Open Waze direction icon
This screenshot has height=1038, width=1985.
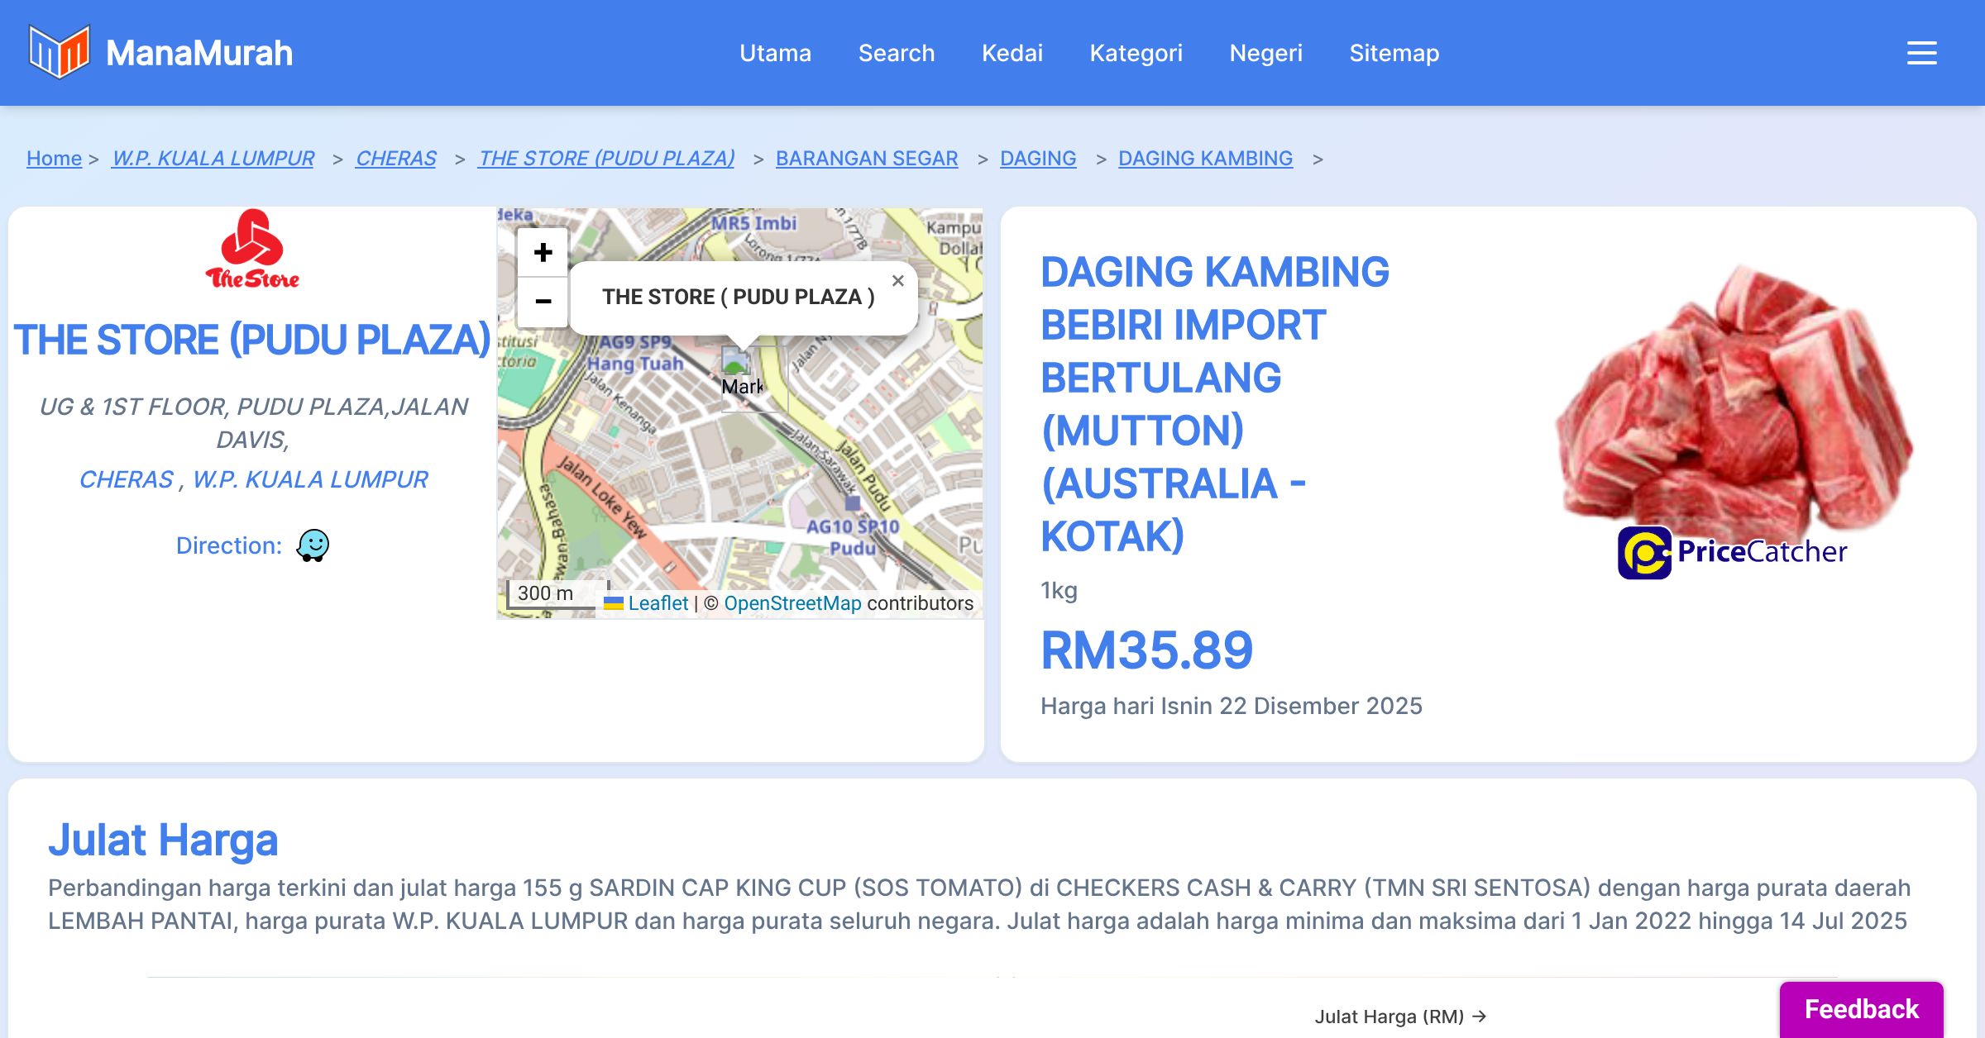click(x=313, y=545)
